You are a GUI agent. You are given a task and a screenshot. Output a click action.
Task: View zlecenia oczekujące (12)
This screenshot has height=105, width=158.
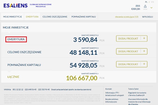tap(127, 17)
